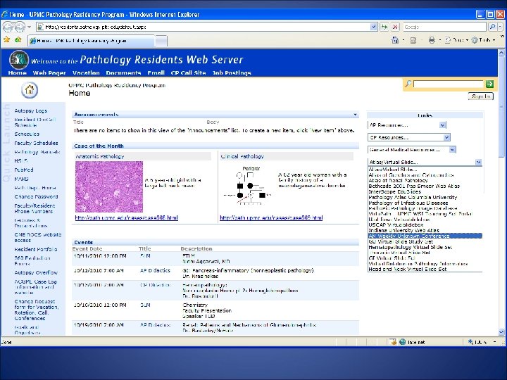This screenshot has height=380, width=507.
Task: Open CME ROCS website access link
Action: tap(38, 238)
